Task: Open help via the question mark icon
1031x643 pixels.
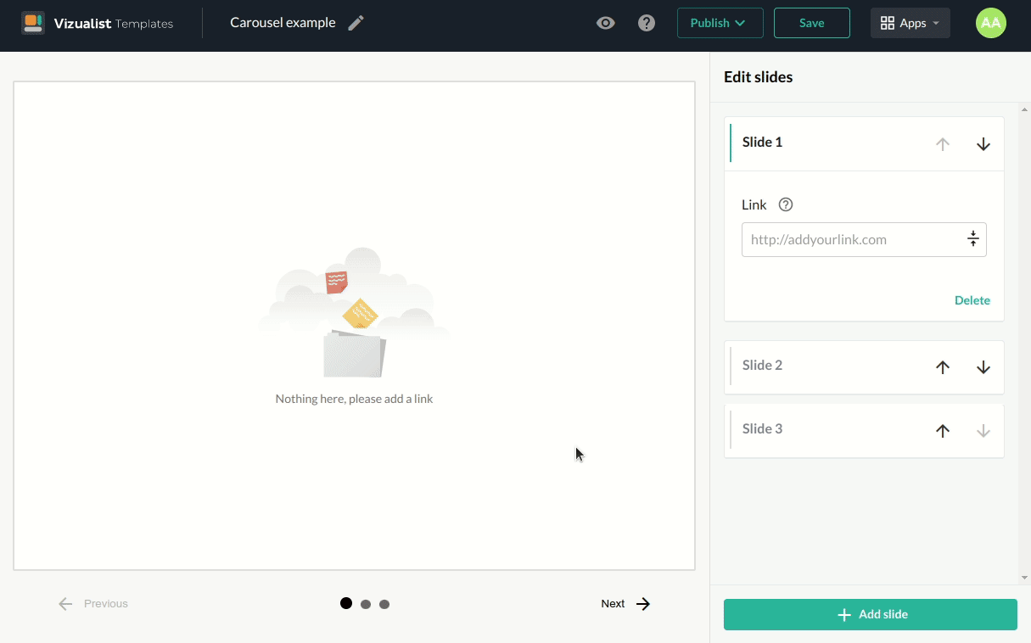Action: click(x=647, y=23)
